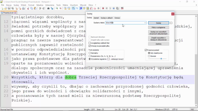Start macro recording with the red dot icon
Viewport: 198px width, 111px height.
103,8
